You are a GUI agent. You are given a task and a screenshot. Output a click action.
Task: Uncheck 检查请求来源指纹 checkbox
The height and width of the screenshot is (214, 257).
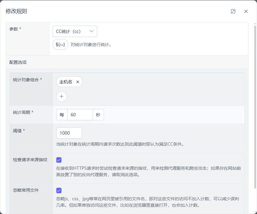(59, 160)
